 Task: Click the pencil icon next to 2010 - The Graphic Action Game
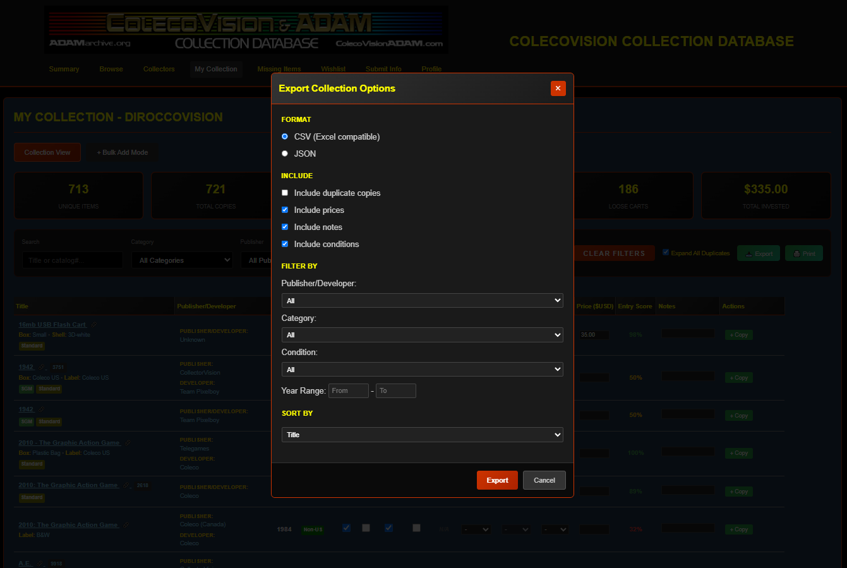tap(128, 443)
